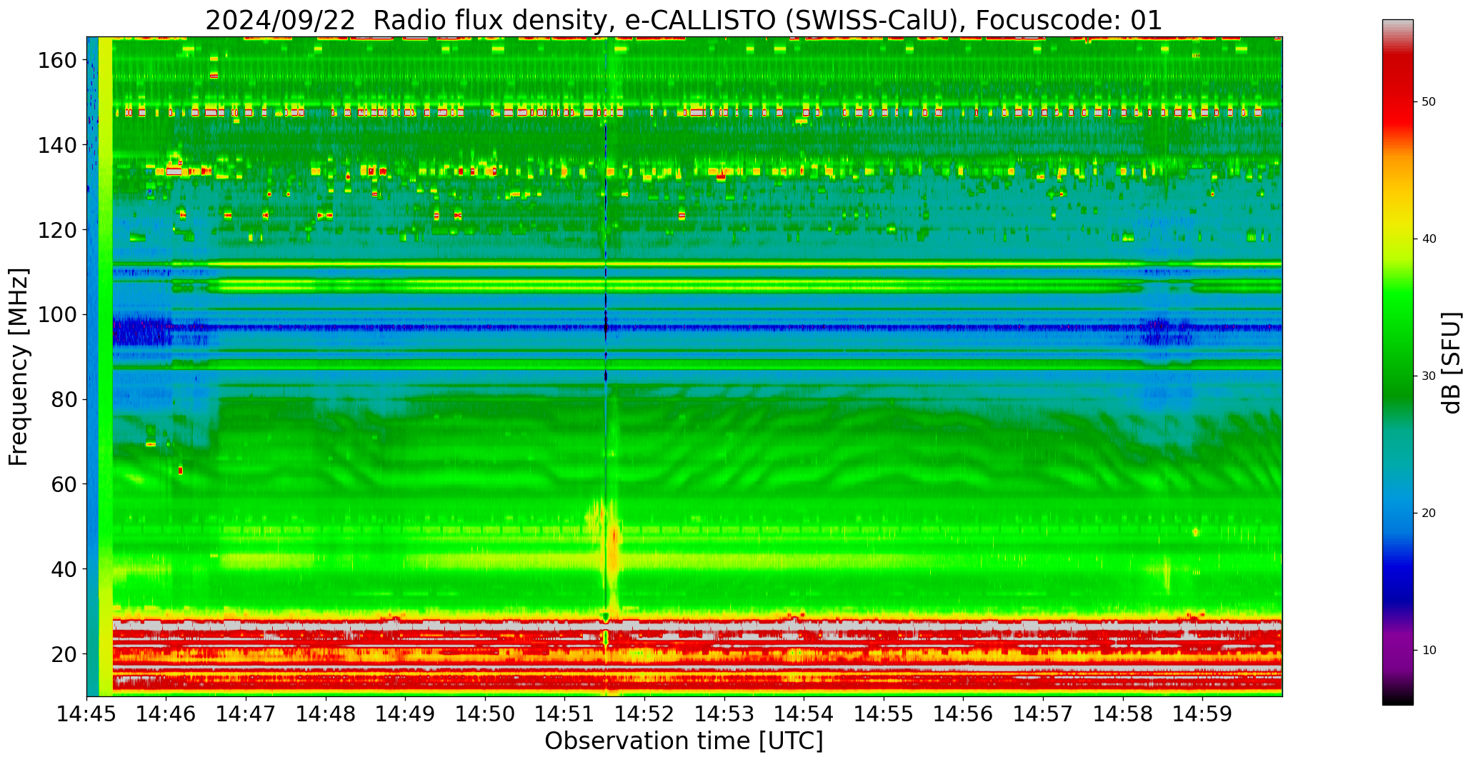
Task: Click the 60 MHz frequency tick label
Action: click(65, 484)
